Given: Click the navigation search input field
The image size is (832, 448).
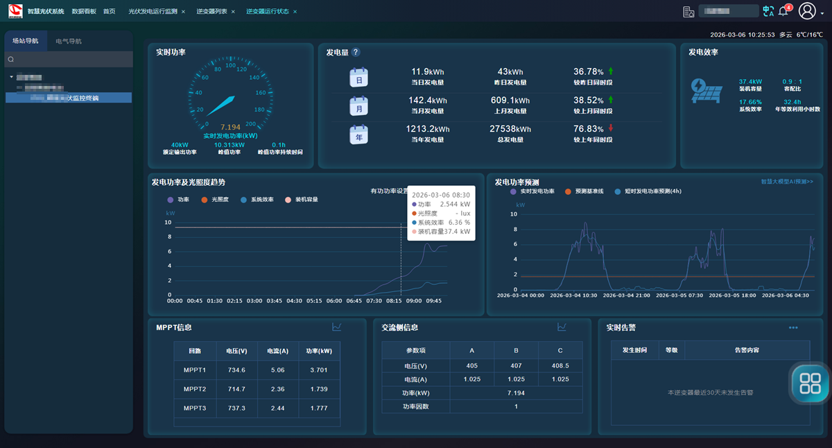Looking at the screenshot, I should (x=69, y=60).
